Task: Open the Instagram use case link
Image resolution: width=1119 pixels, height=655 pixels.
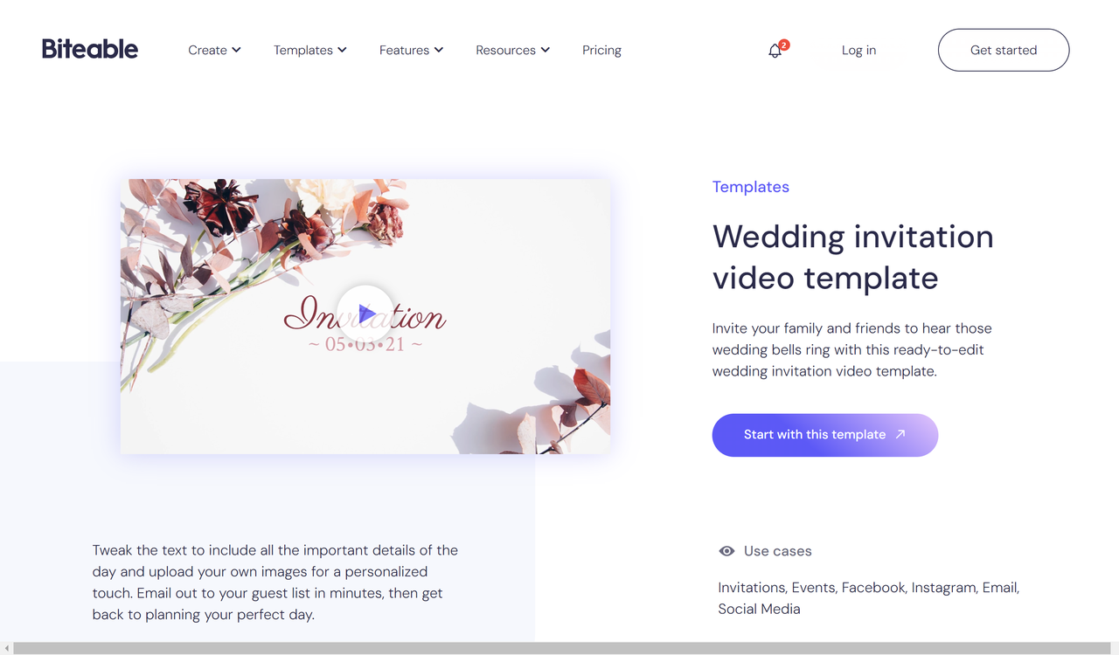Action: coord(943,587)
